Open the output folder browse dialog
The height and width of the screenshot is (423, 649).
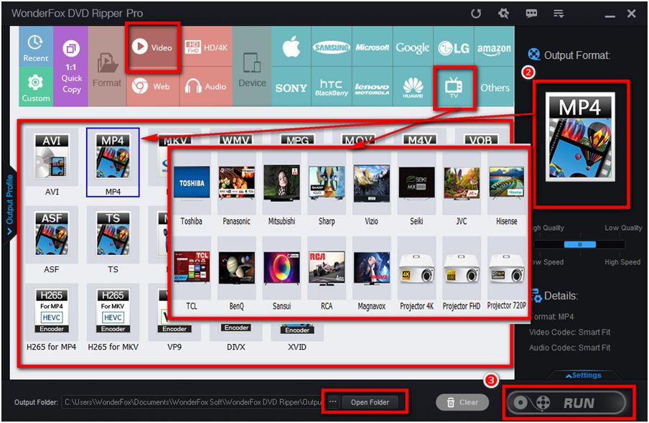[331, 402]
